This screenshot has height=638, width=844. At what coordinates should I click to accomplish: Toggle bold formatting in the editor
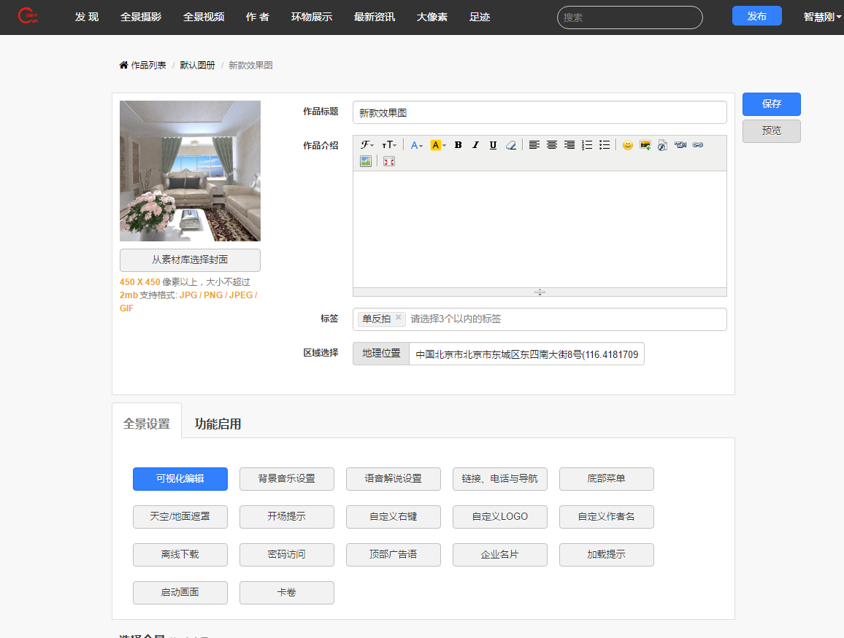tap(459, 145)
